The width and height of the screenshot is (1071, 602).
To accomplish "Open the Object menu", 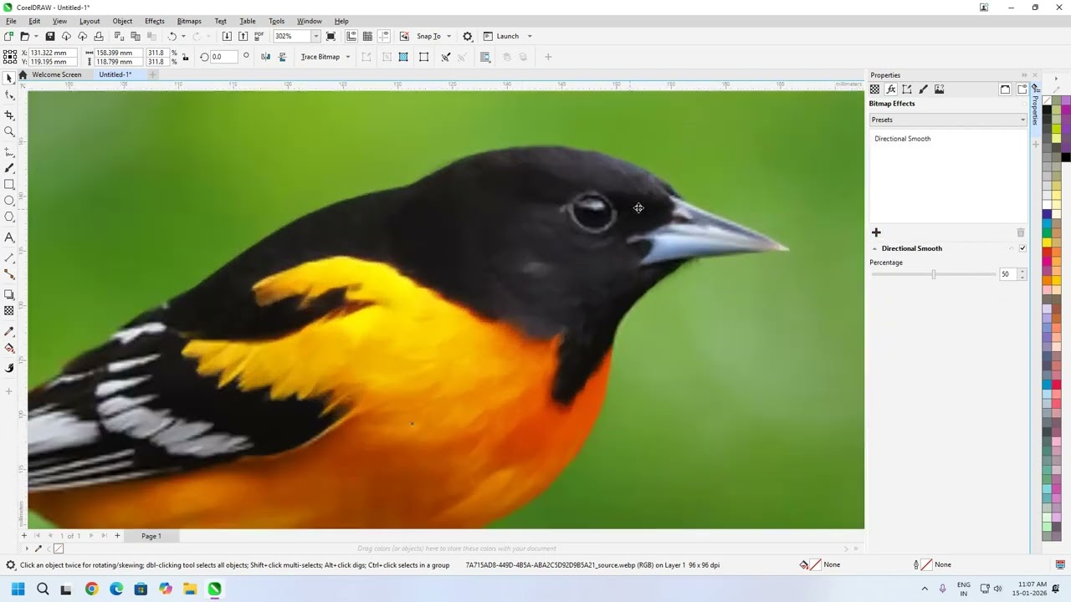I will point(122,21).
